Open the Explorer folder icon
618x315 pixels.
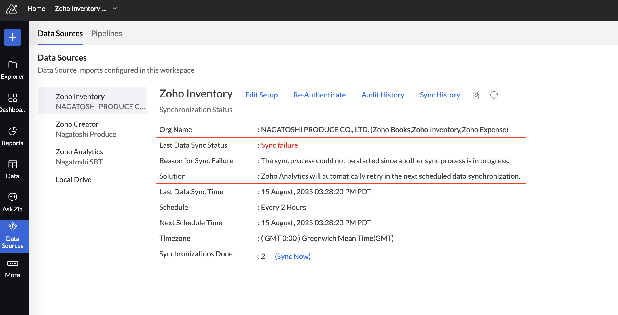[x=12, y=65]
